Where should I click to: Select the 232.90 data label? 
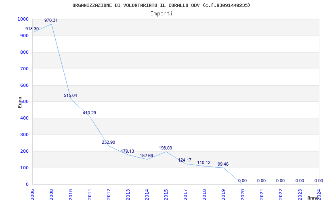(x=108, y=142)
